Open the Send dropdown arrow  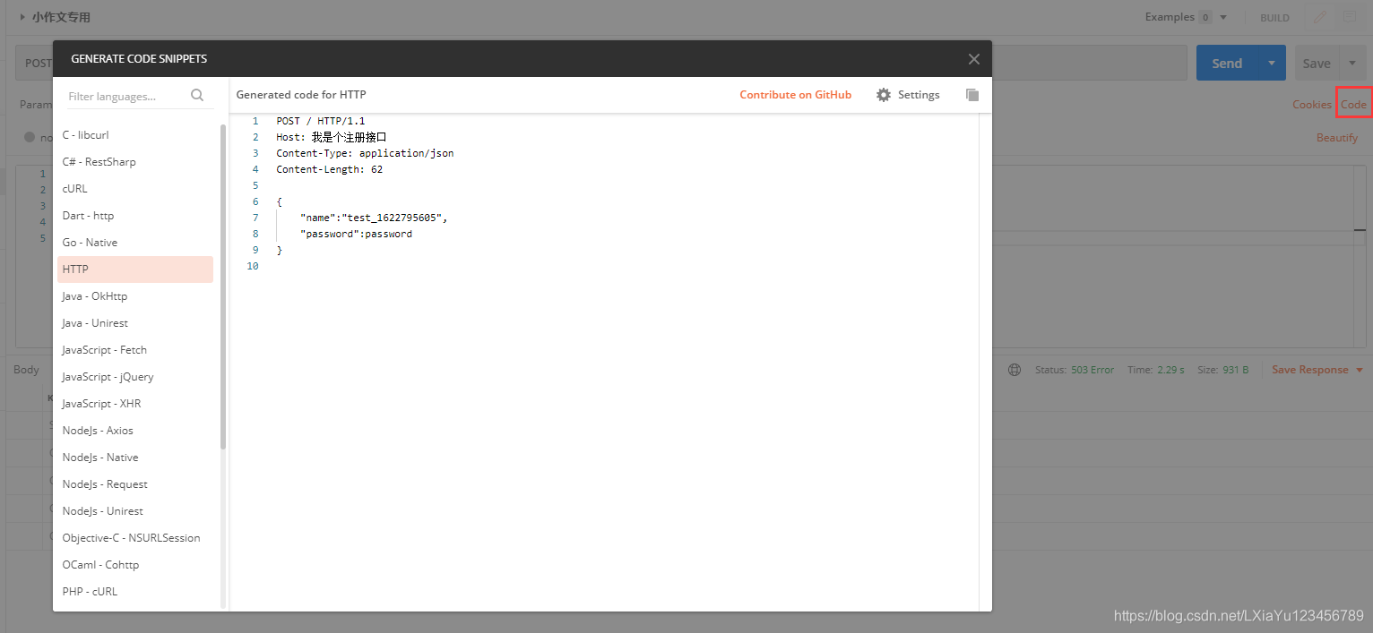click(1271, 64)
